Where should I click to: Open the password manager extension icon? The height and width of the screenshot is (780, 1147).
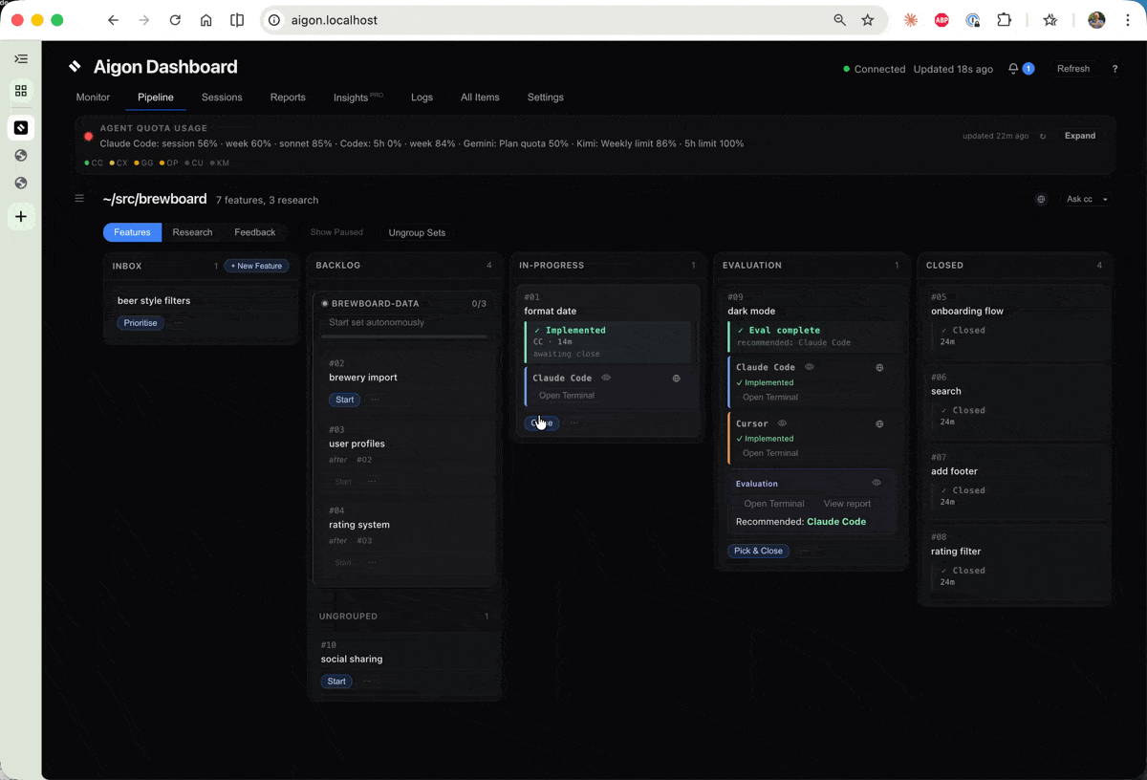click(973, 20)
